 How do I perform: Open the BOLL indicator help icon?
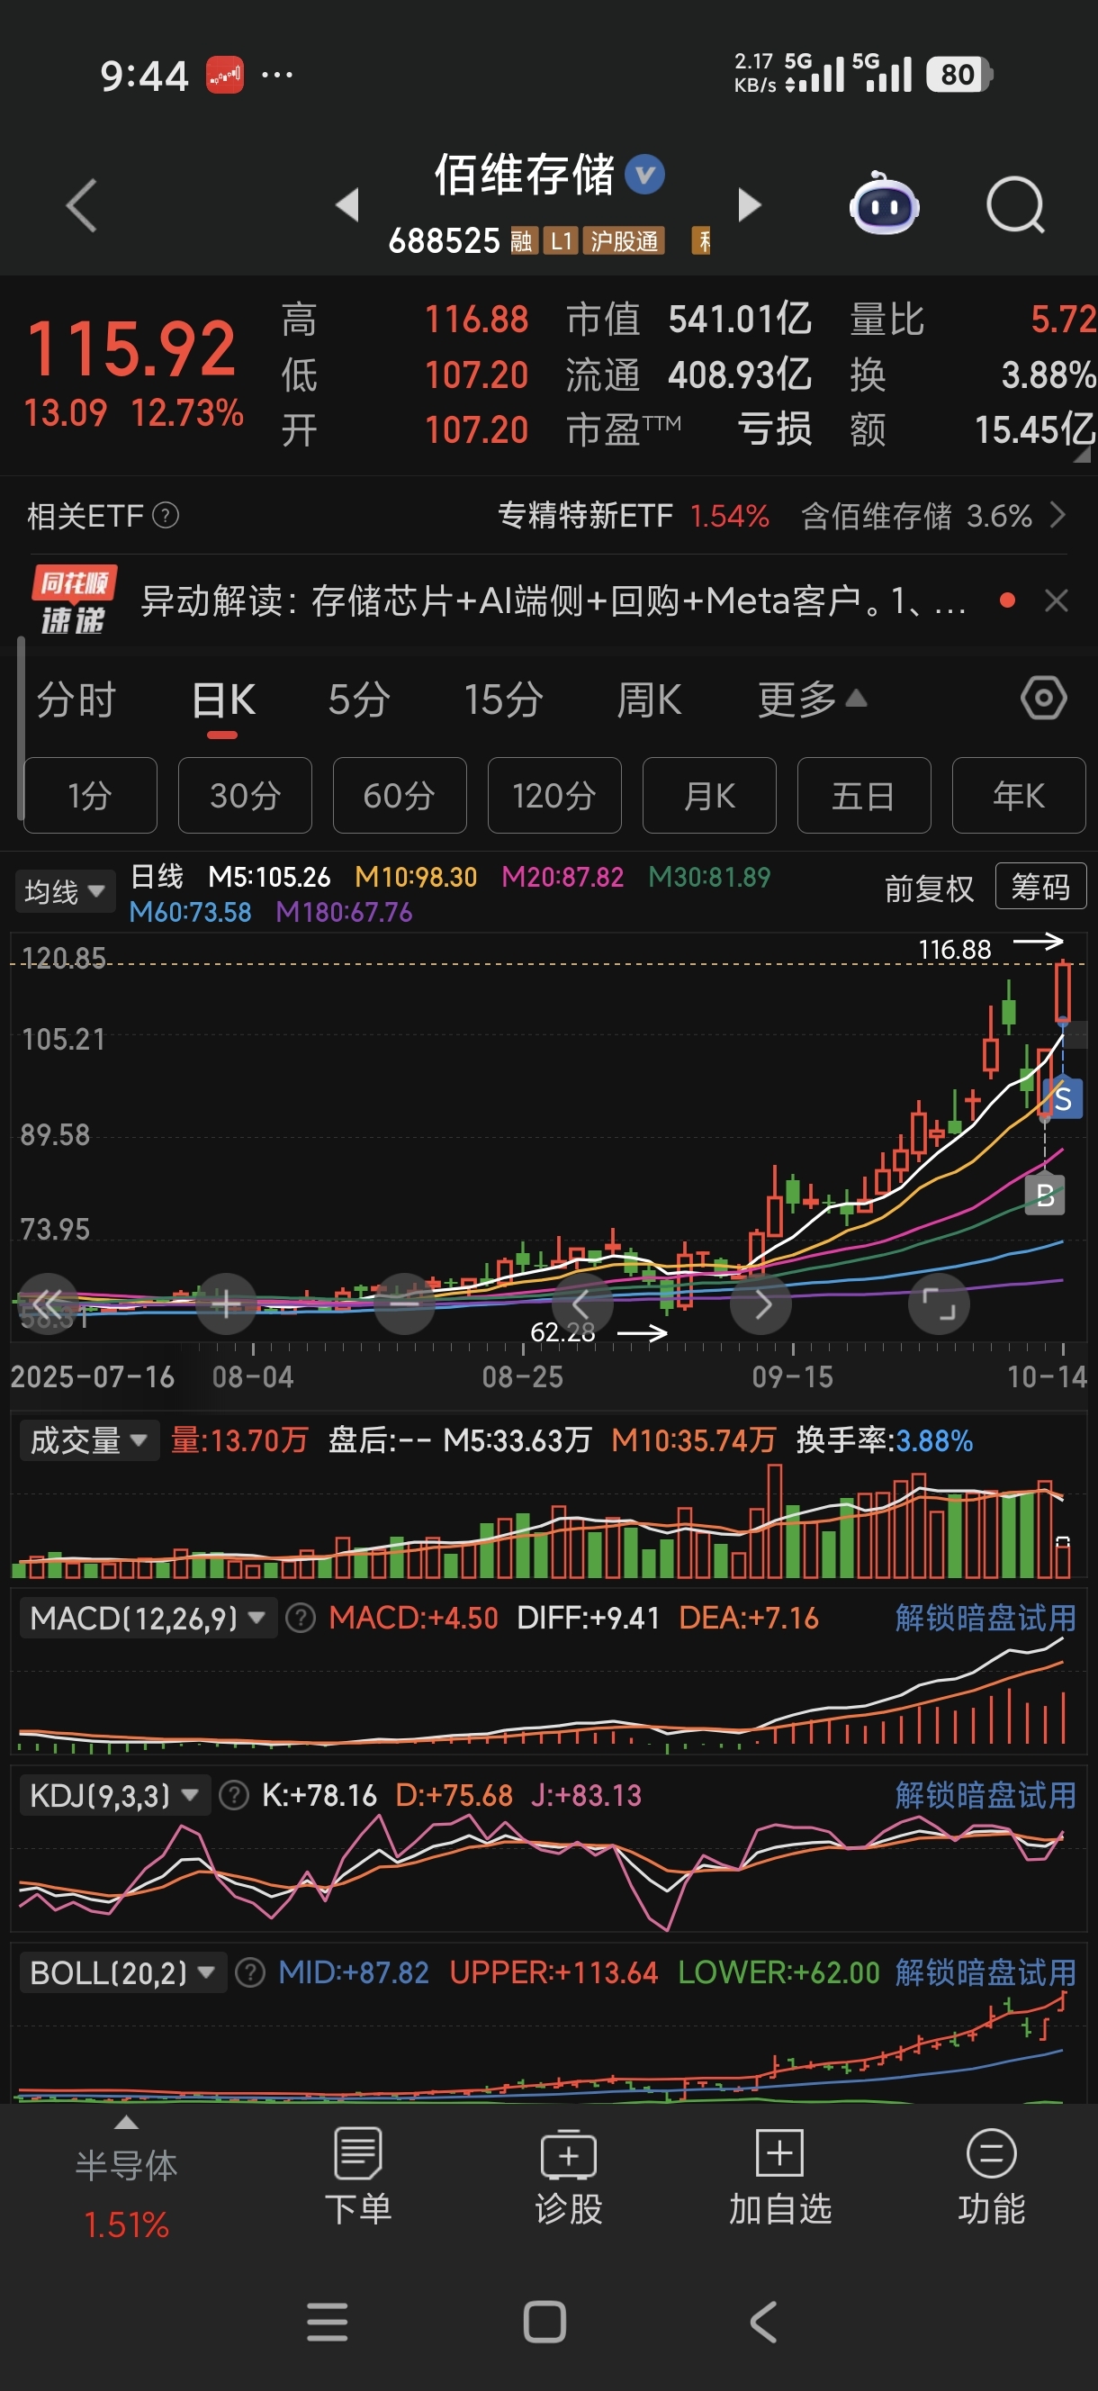(x=249, y=1971)
